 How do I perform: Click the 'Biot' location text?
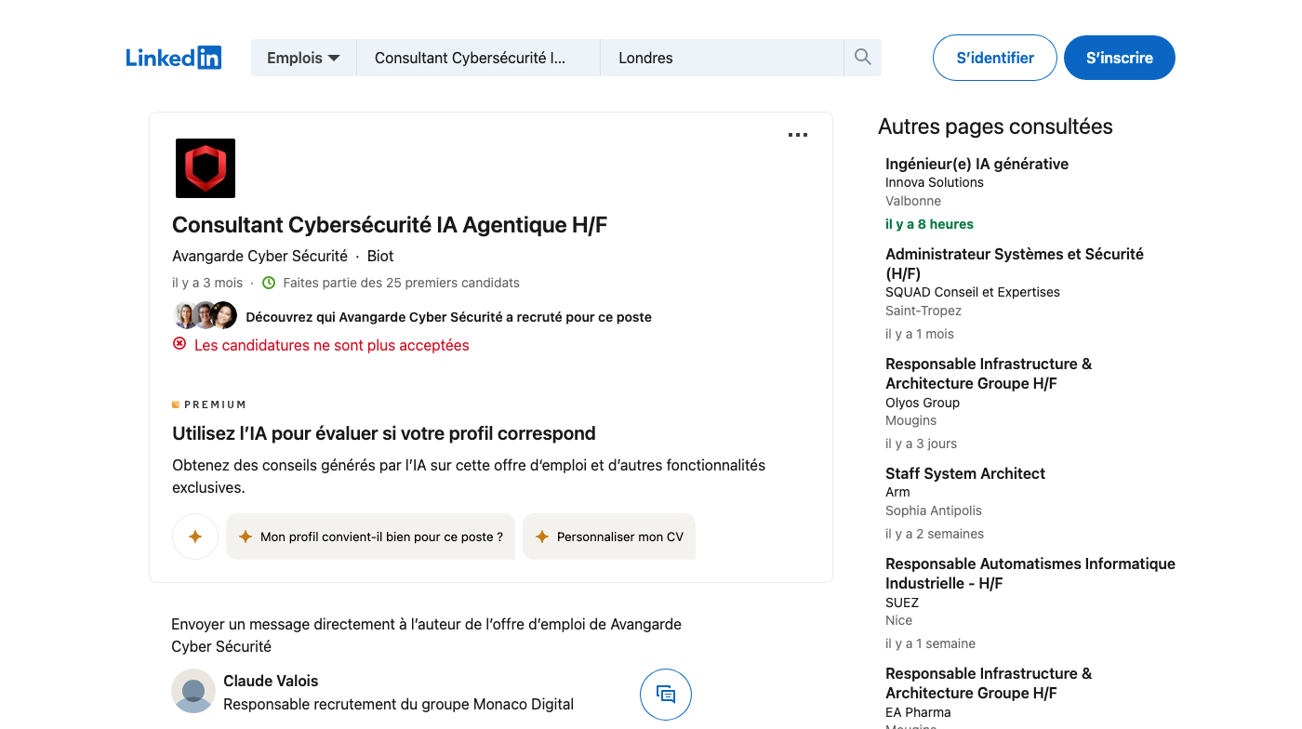(x=380, y=256)
